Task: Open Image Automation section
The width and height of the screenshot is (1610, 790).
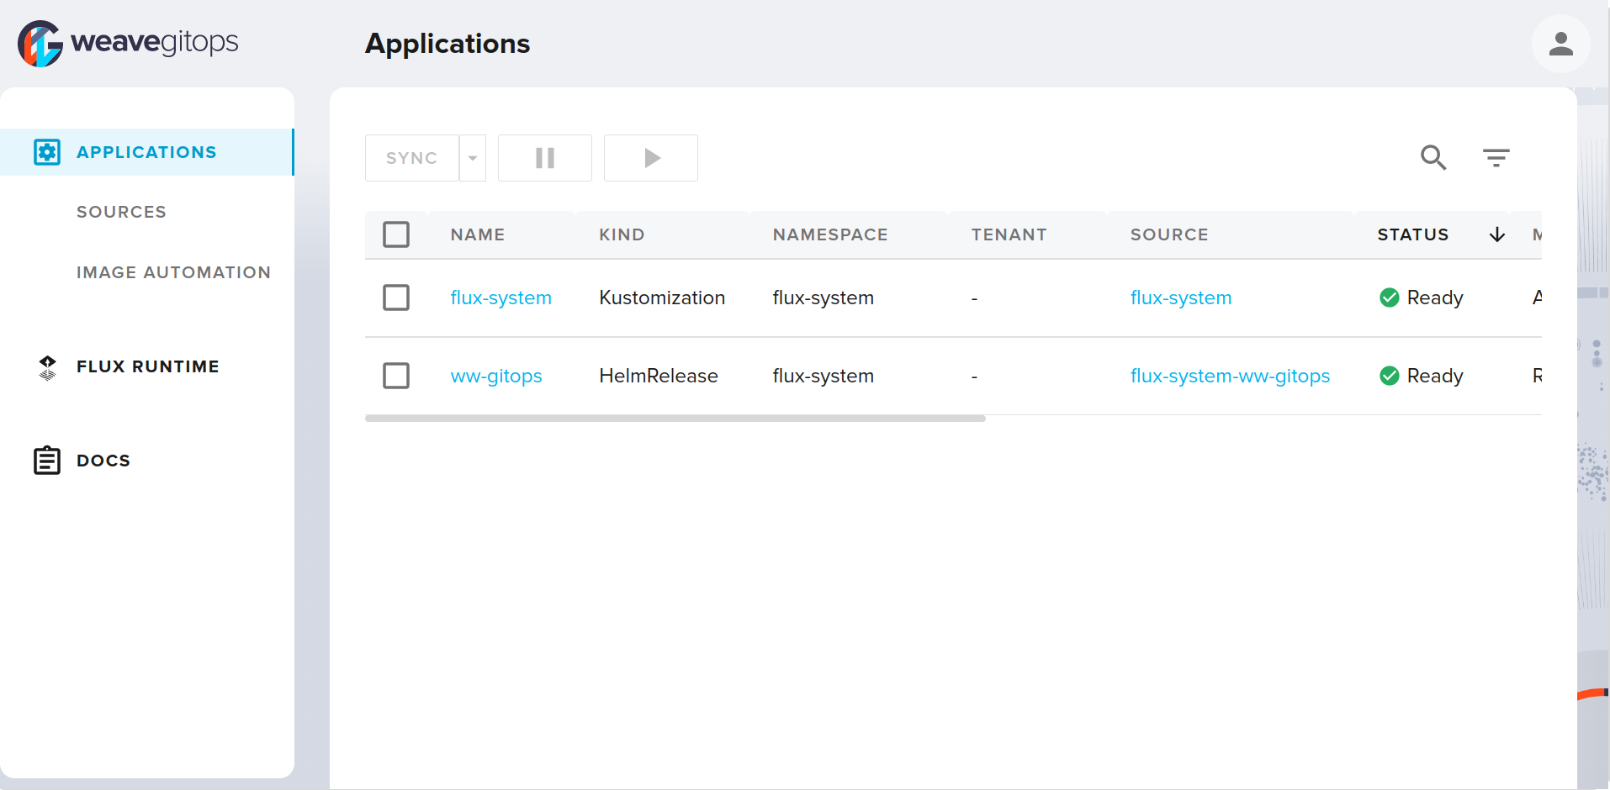Action: [x=173, y=272]
